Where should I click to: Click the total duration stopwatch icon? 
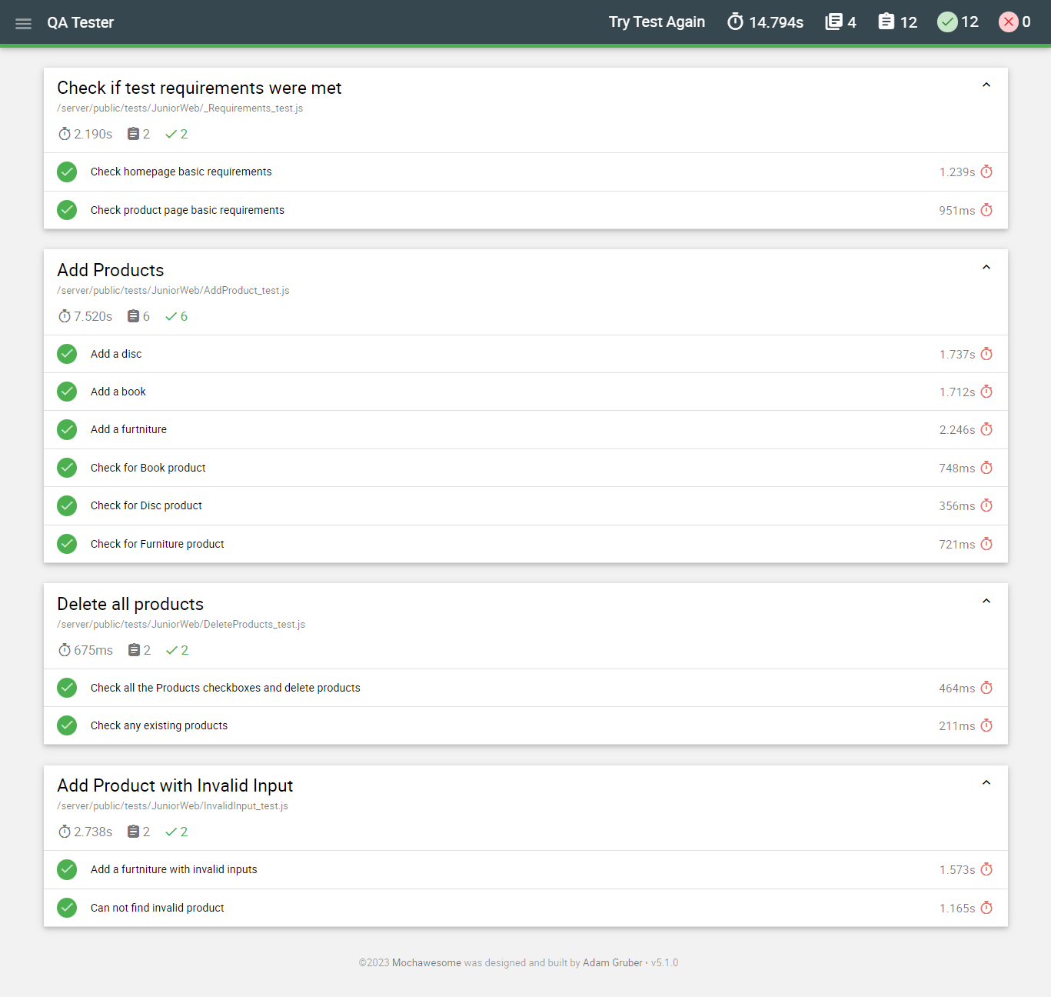click(735, 22)
